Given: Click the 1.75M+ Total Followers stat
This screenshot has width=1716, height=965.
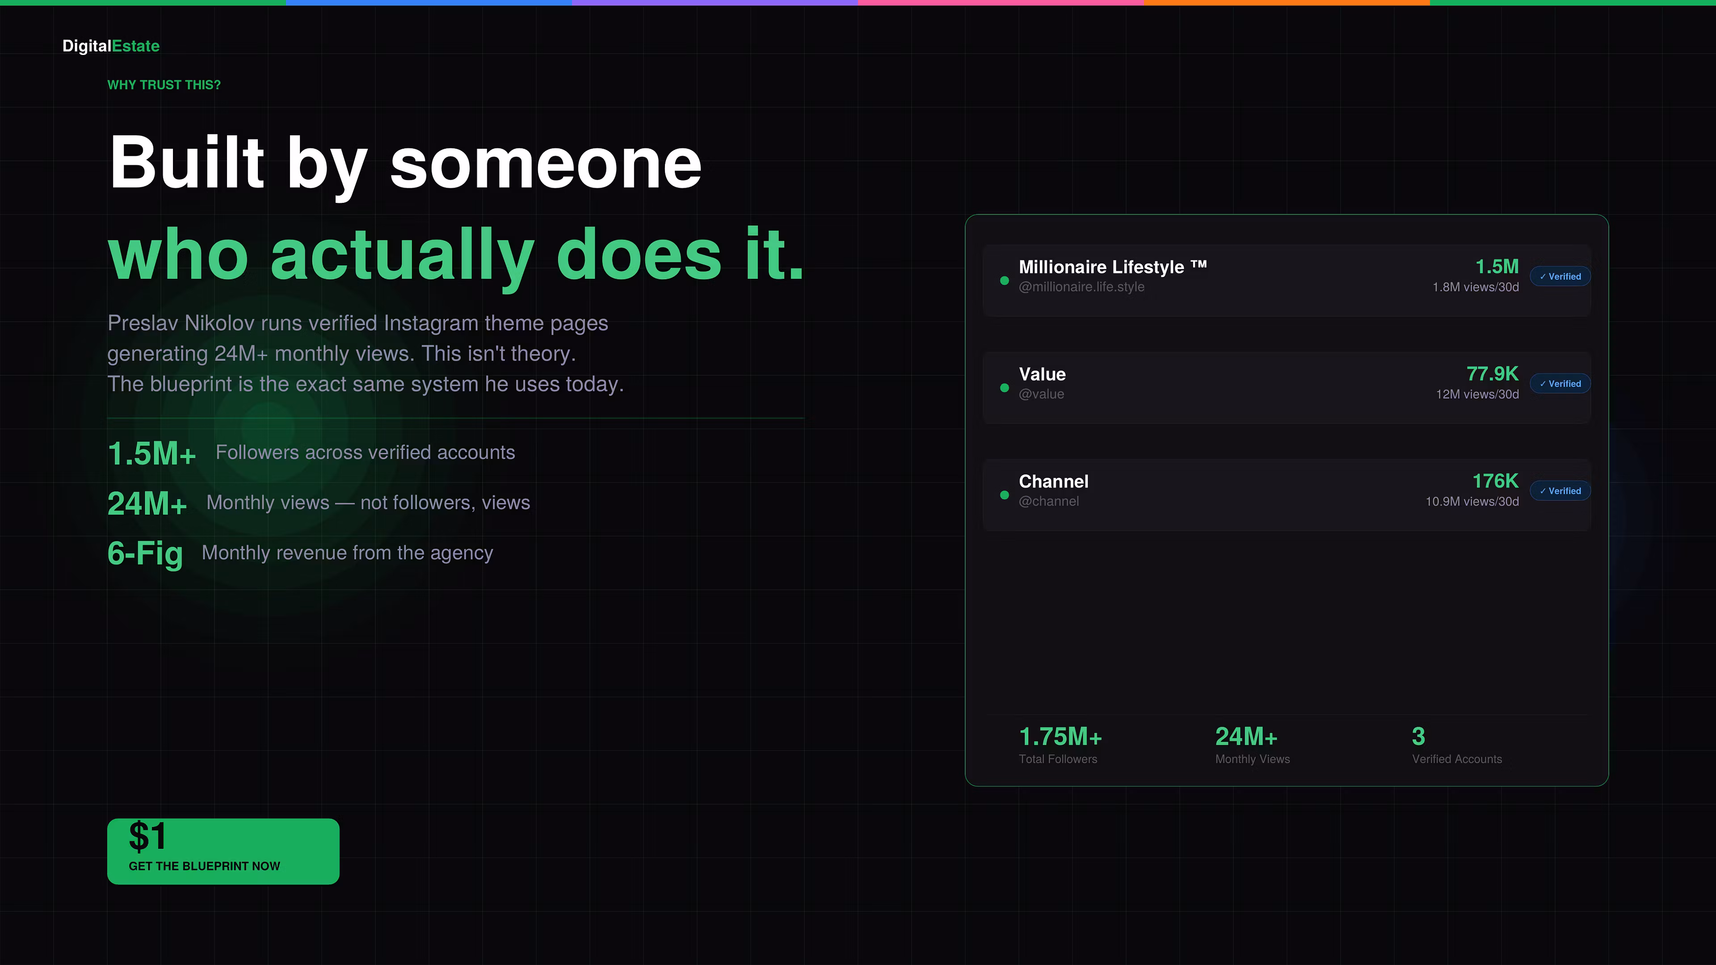Looking at the screenshot, I should pyautogui.click(x=1060, y=737).
